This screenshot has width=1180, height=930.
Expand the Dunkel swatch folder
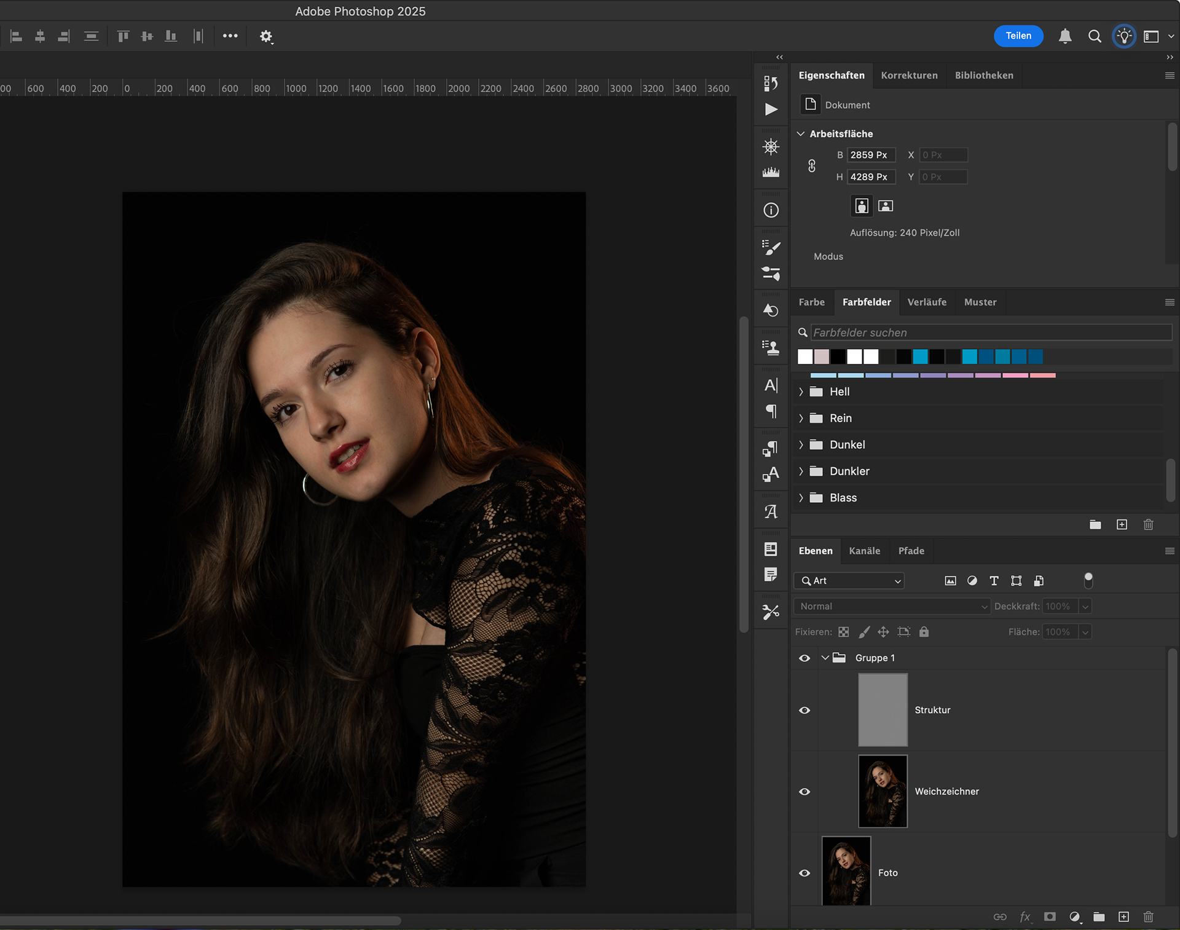[801, 444]
